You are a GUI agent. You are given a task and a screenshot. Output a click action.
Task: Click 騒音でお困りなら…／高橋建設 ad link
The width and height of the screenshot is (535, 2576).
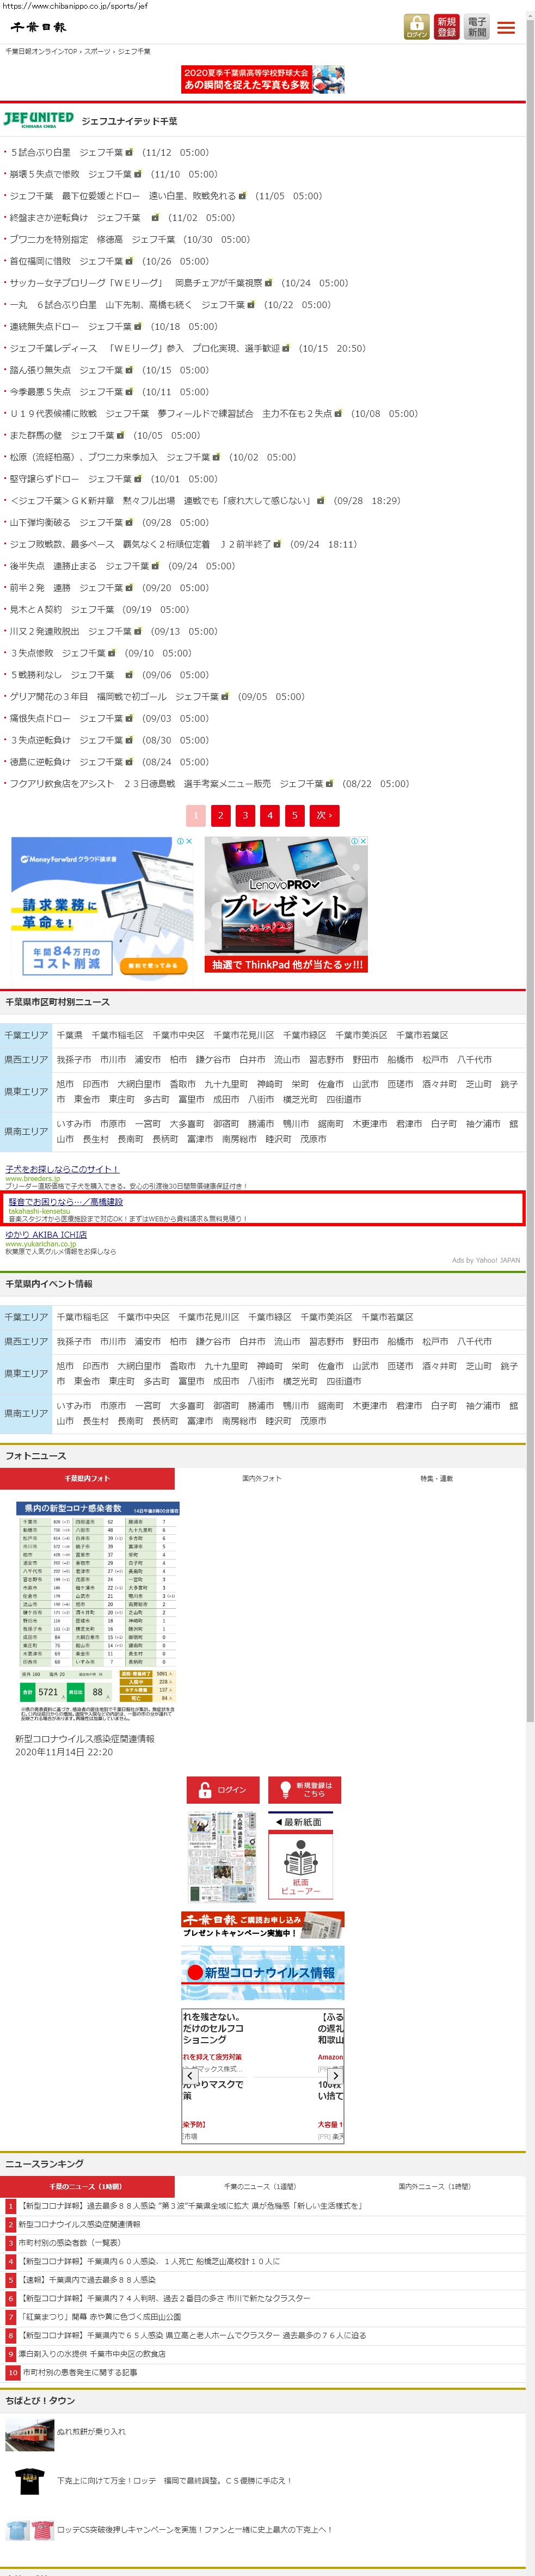click(x=66, y=1201)
